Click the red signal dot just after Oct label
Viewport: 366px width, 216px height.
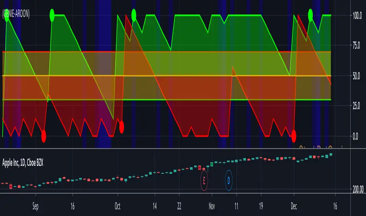(x=122, y=127)
